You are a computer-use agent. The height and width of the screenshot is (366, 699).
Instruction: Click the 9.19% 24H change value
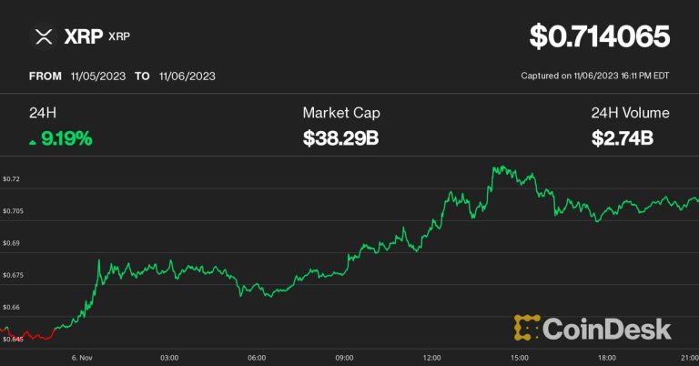[x=66, y=140]
